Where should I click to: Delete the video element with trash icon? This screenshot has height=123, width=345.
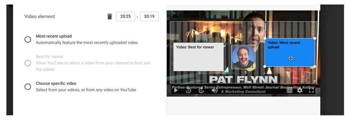pos(110,16)
